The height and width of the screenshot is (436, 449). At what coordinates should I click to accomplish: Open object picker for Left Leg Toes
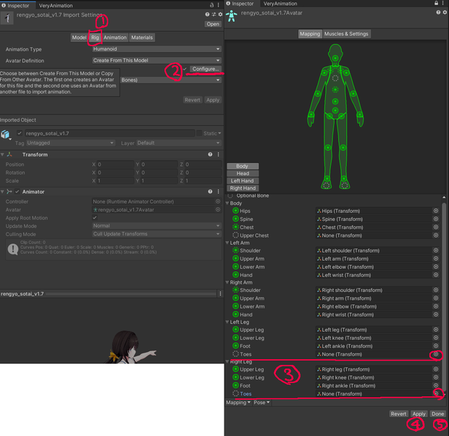tap(435, 354)
